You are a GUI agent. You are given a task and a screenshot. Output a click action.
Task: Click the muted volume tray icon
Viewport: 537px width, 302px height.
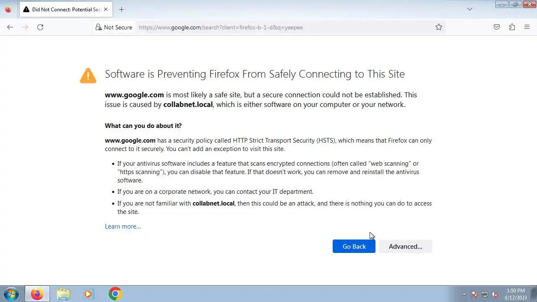tap(495, 294)
